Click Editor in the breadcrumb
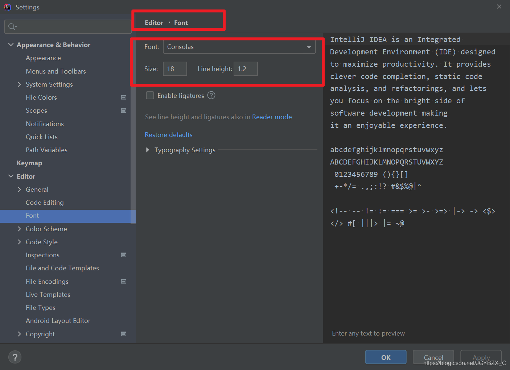510x370 pixels. tap(154, 23)
